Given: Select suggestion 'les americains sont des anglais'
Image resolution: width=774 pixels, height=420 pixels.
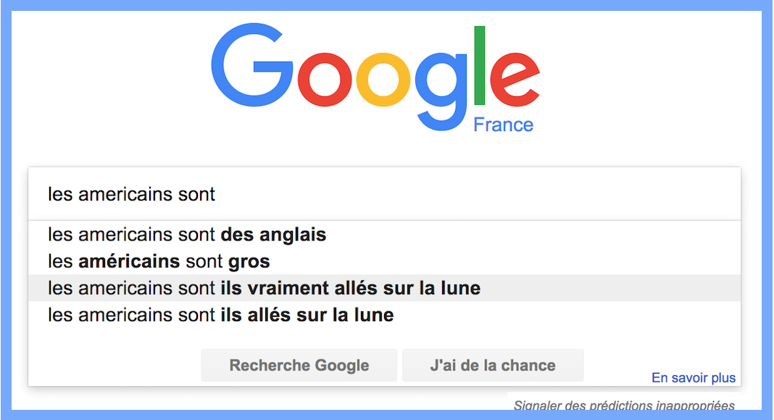Looking at the screenshot, I should [x=385, y=235].
